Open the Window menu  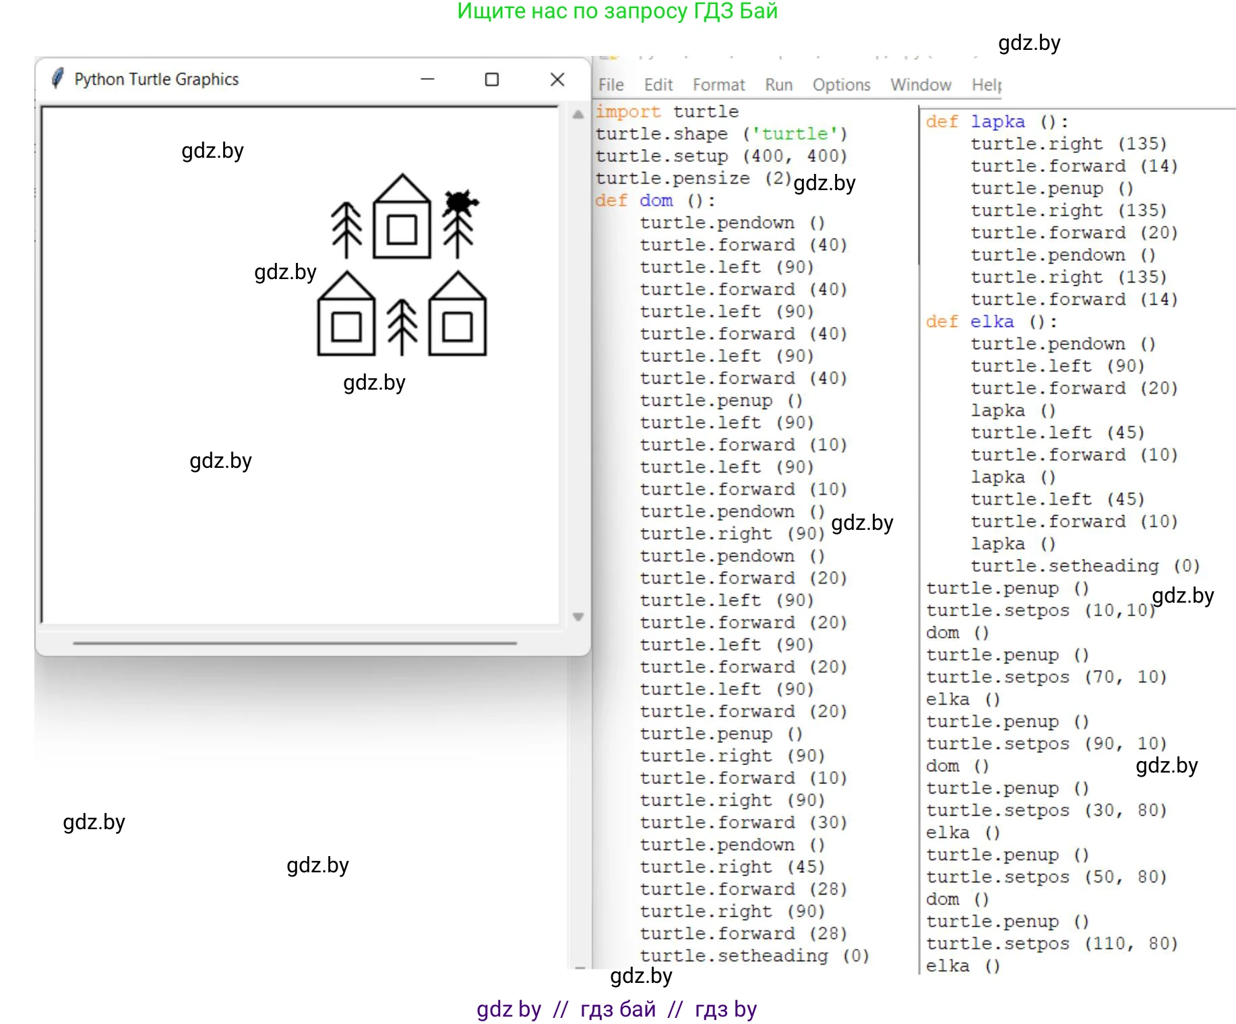click(x=920, y=85)
